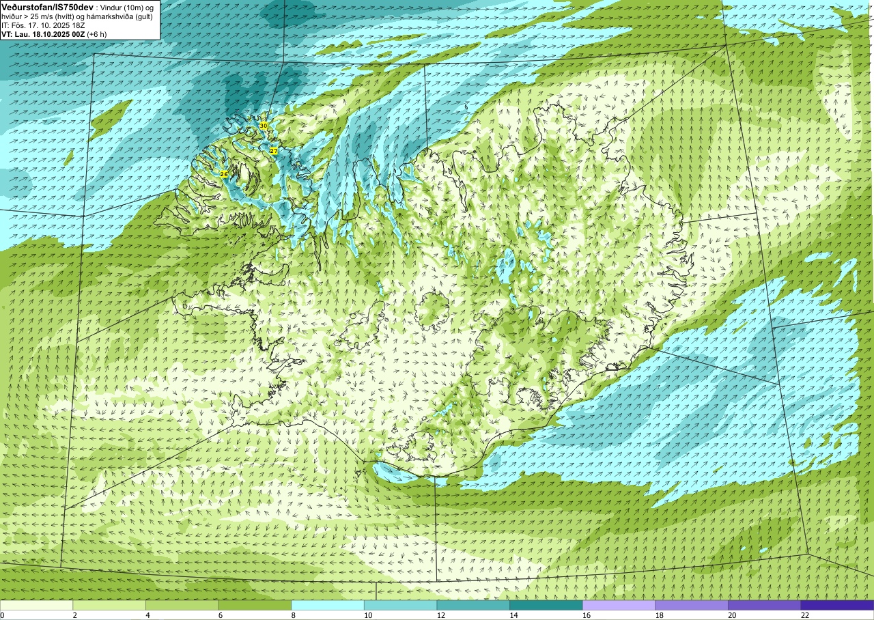The height and width of the screenshot is (620, 874).
Task: Click the legend scale value 4
Action: click(x=147, y=615)
